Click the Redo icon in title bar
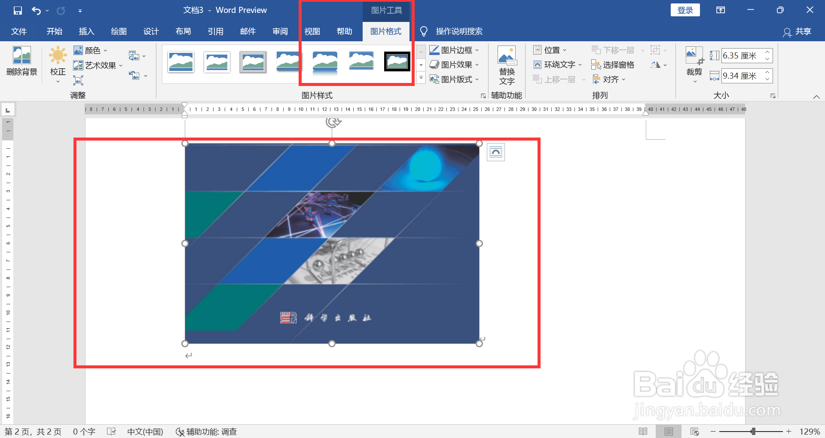 pos(61,10)
